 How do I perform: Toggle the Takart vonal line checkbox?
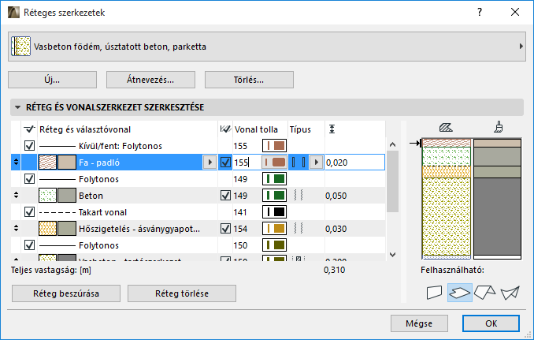point(30,212)
